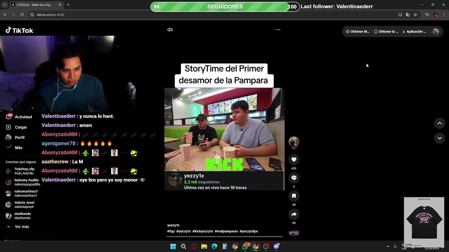The height and width of the screenshot is (252, 449).
Task: Go back in the browser
Action: [x=5, y=15]
